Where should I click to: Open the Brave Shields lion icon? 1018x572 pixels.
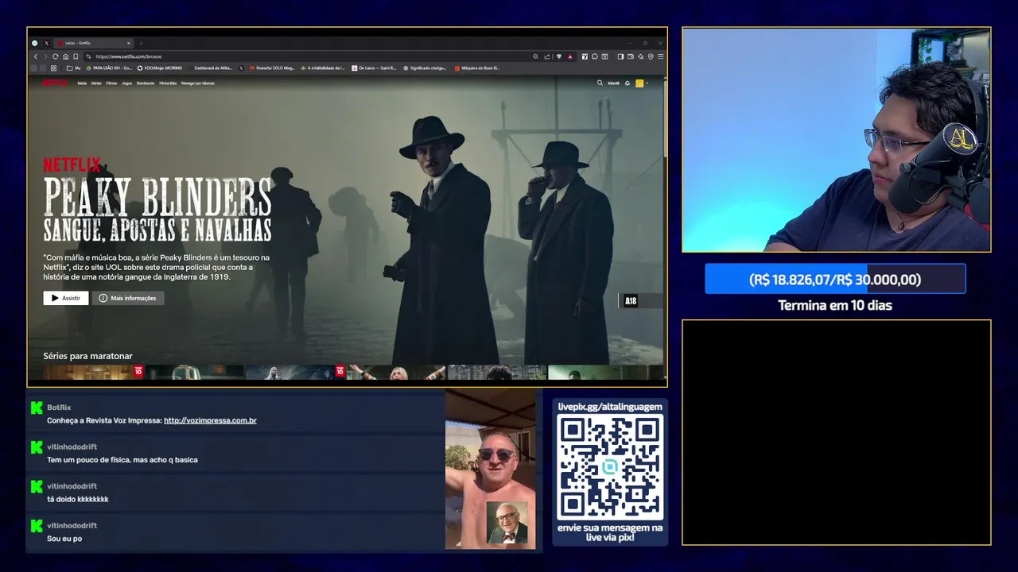pyautogui.click(x=559, y=56)
